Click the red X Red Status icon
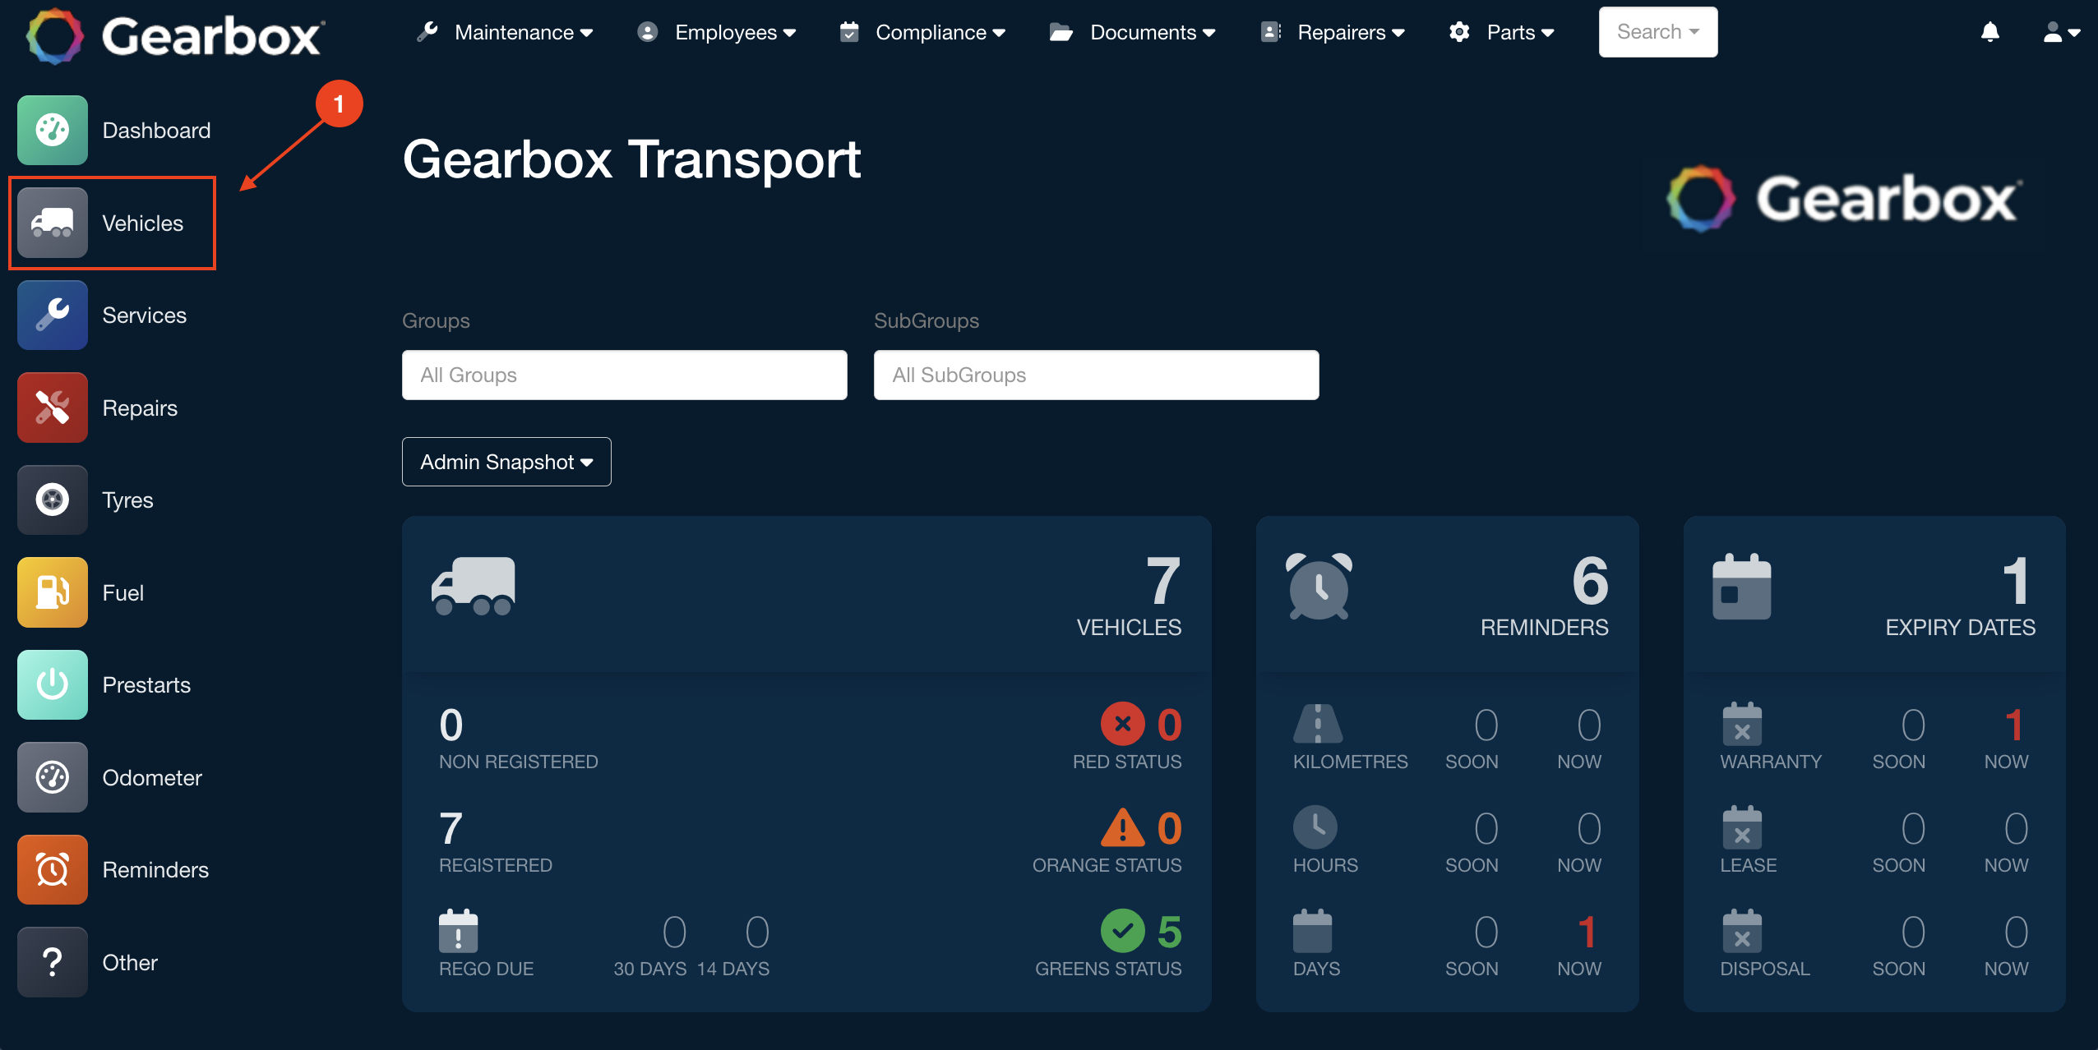 coord(1122,724)
